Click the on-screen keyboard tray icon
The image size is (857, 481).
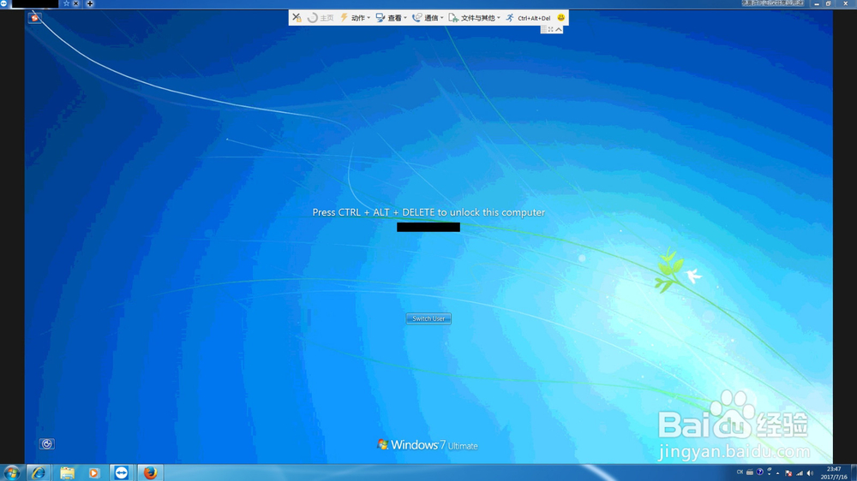click(x=750, y=472)
